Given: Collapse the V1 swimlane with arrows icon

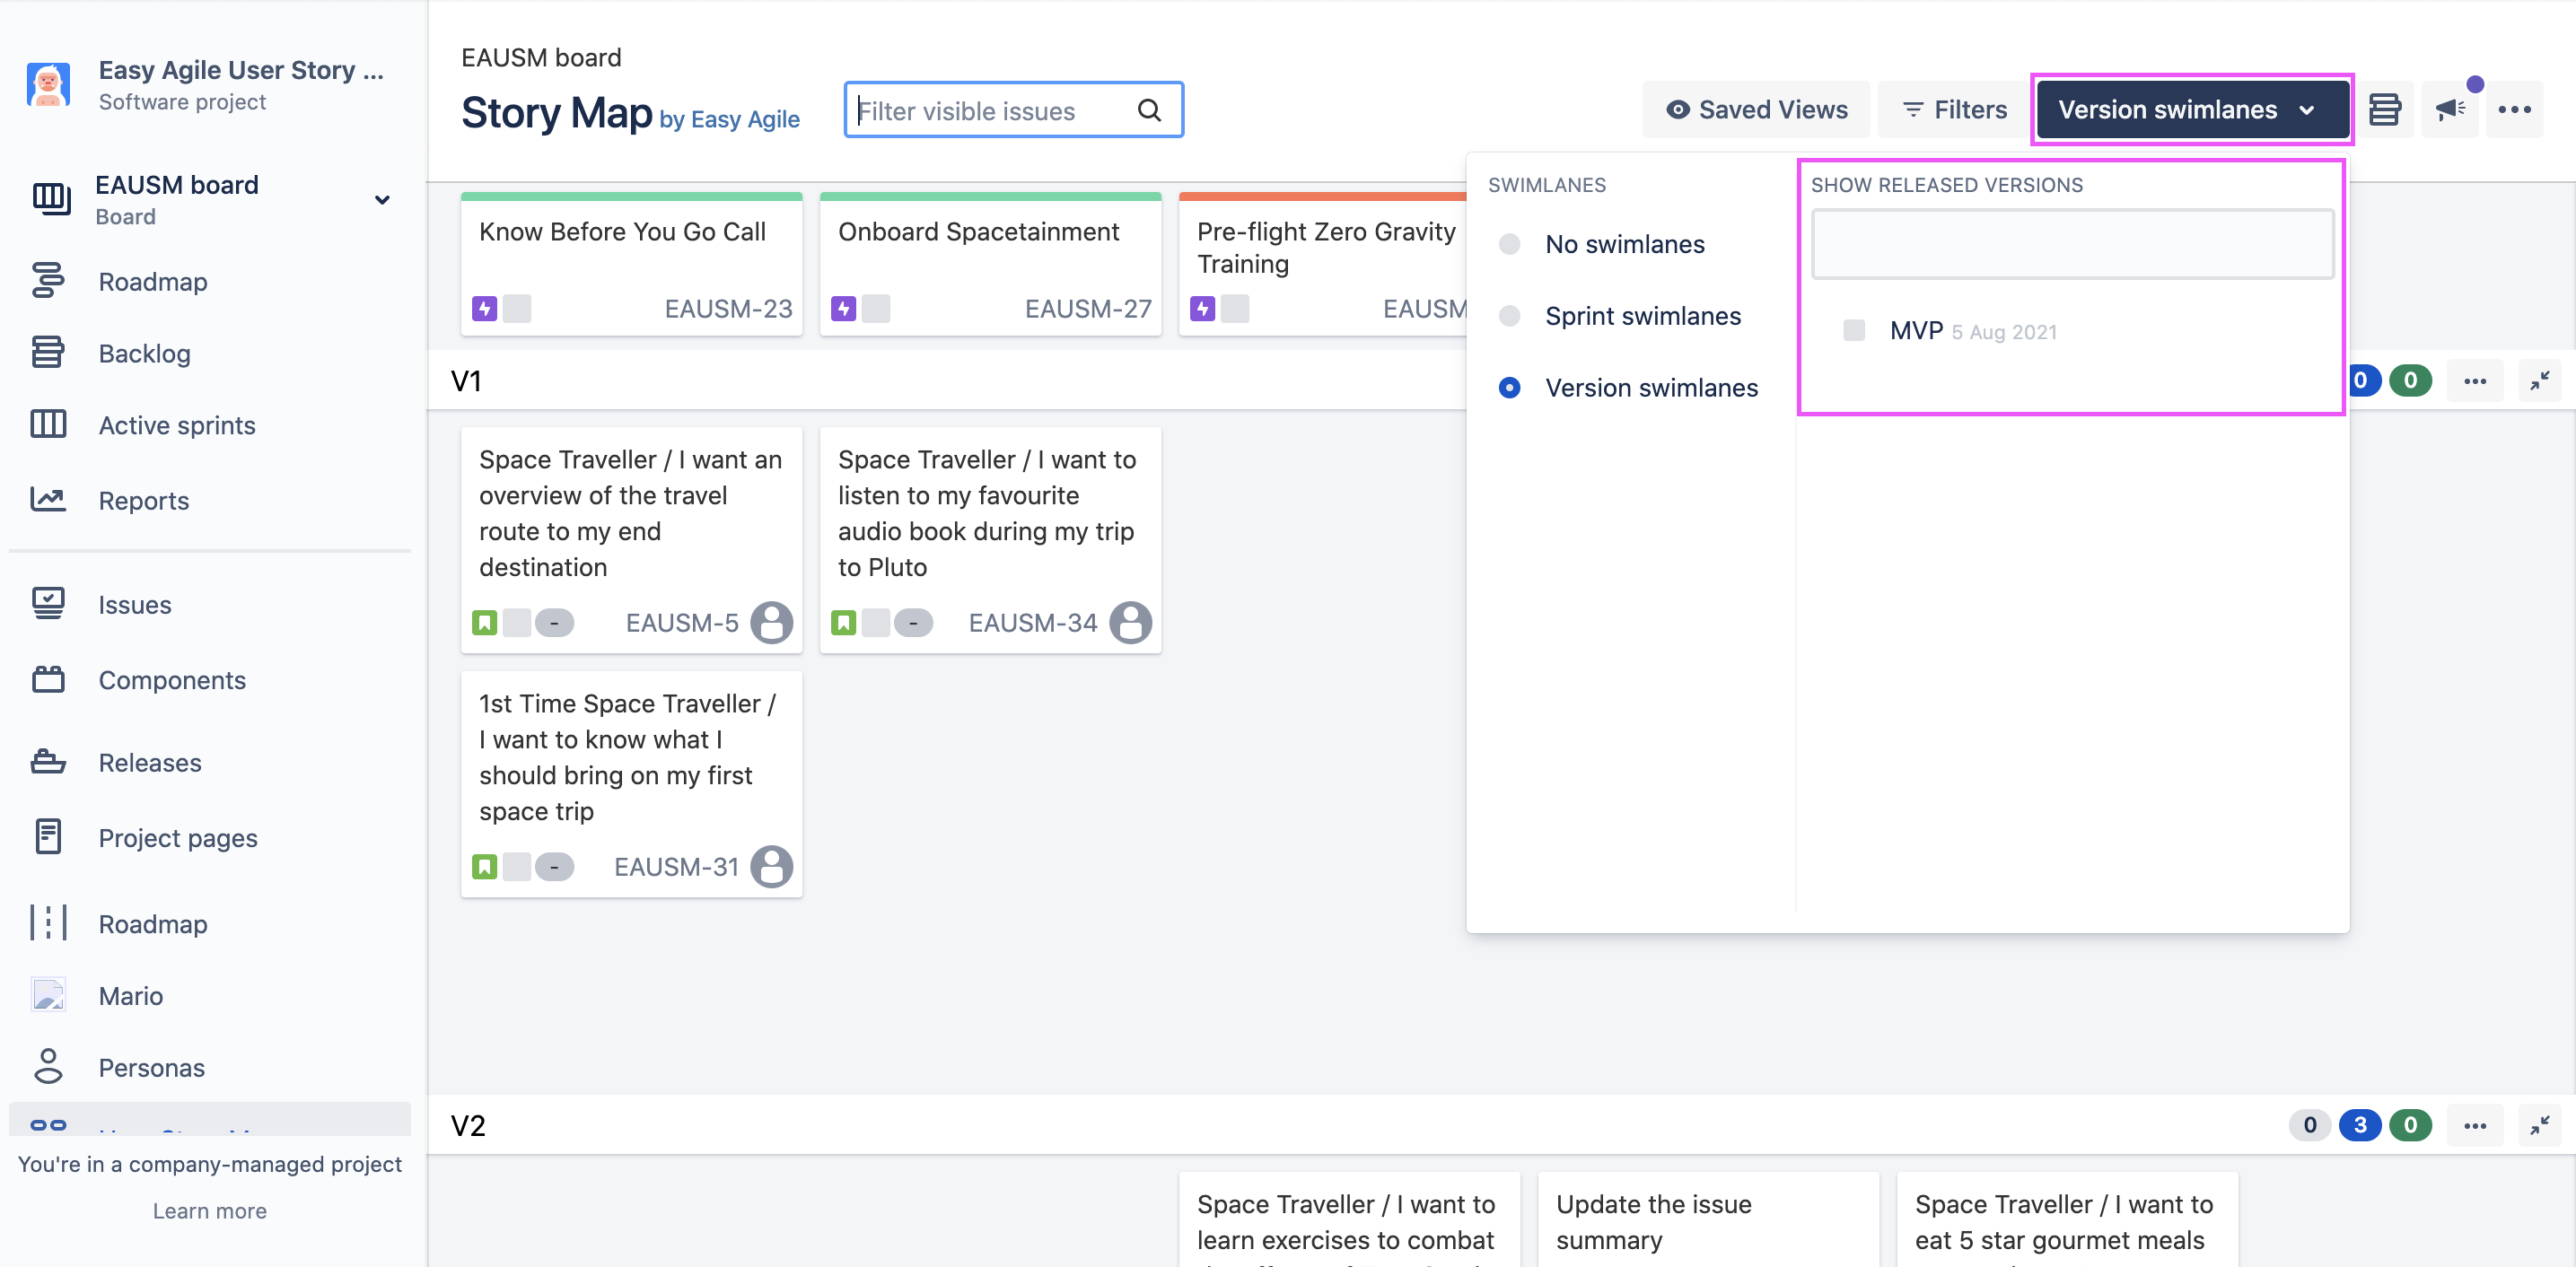Looking at the screenshot, I should (2539, 381).
